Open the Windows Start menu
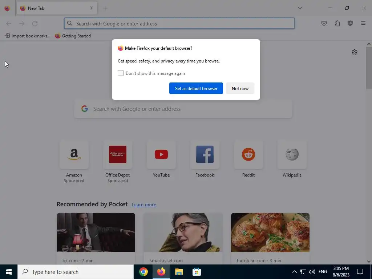The height and width of the screenshot is (279, 372). pos(9,272)
